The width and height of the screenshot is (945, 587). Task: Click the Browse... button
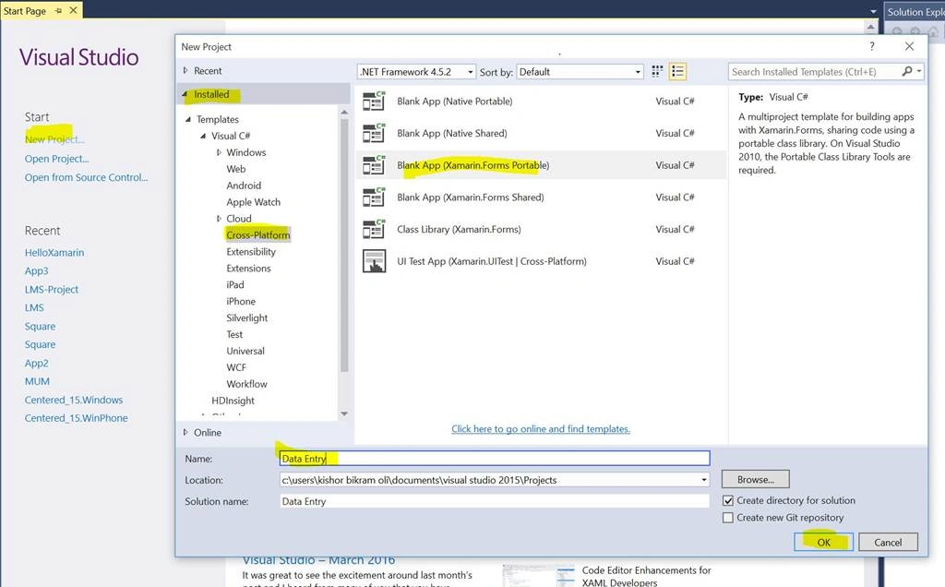pos(755,480)
